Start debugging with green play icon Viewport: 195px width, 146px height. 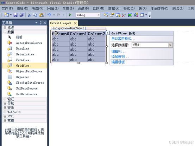pyautogui.click(x=70, y=15)
